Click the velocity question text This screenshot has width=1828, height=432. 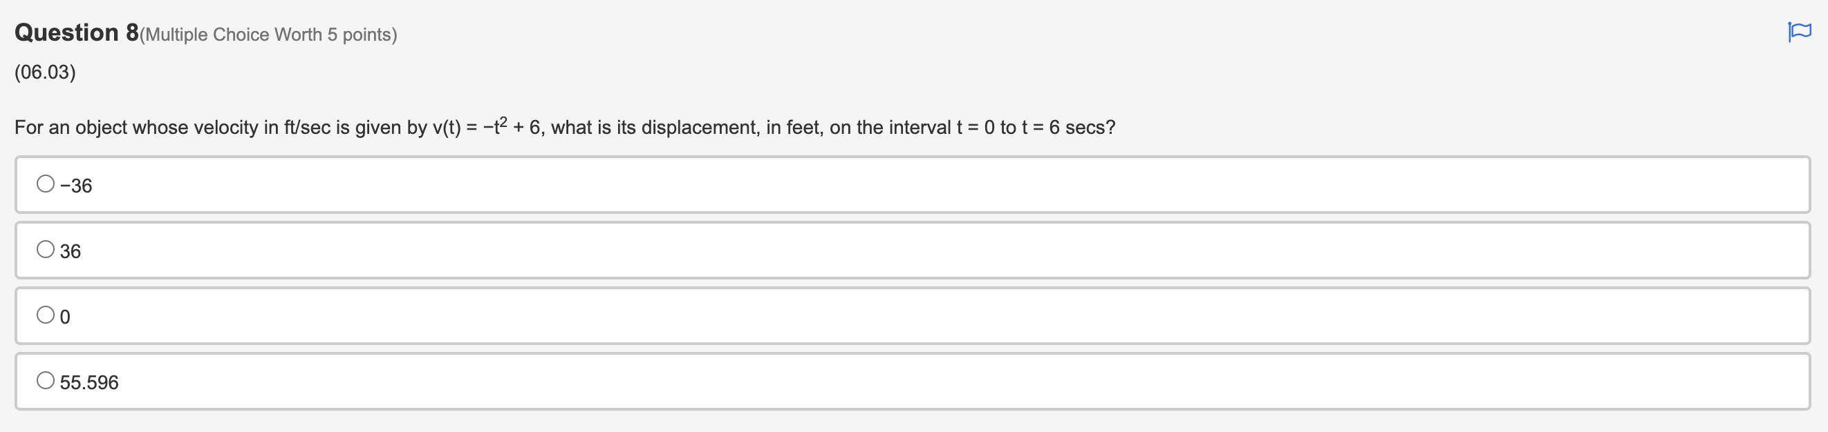tap(564, 128)
